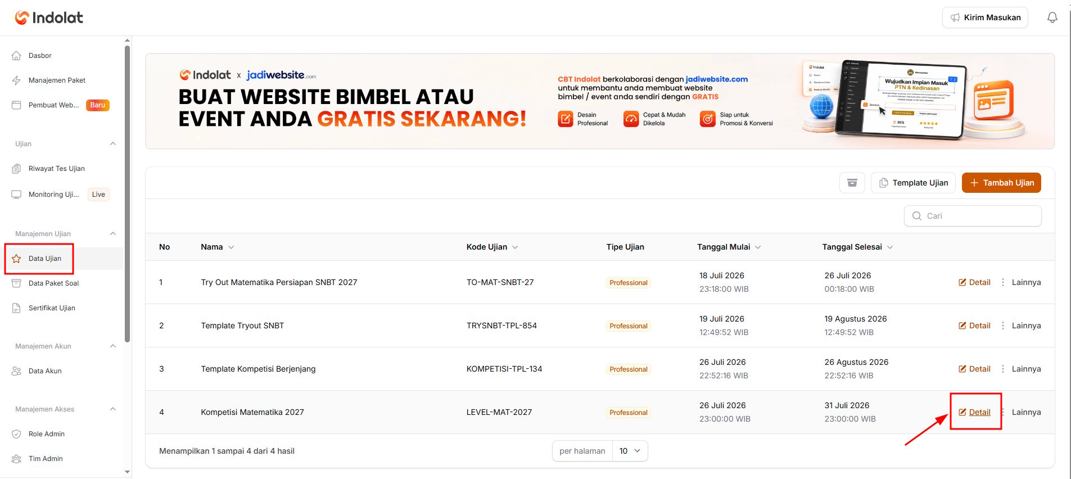
Task: Click Lainnya for Kompetisi Matematika 2027
Action: point(1026,412)
